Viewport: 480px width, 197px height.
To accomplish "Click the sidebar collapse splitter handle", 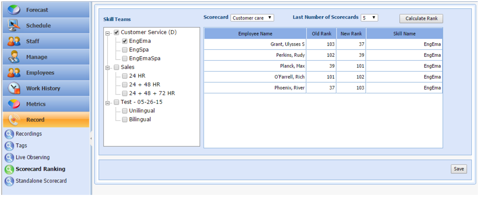I will pyautogui.click(x=91, y=138).
